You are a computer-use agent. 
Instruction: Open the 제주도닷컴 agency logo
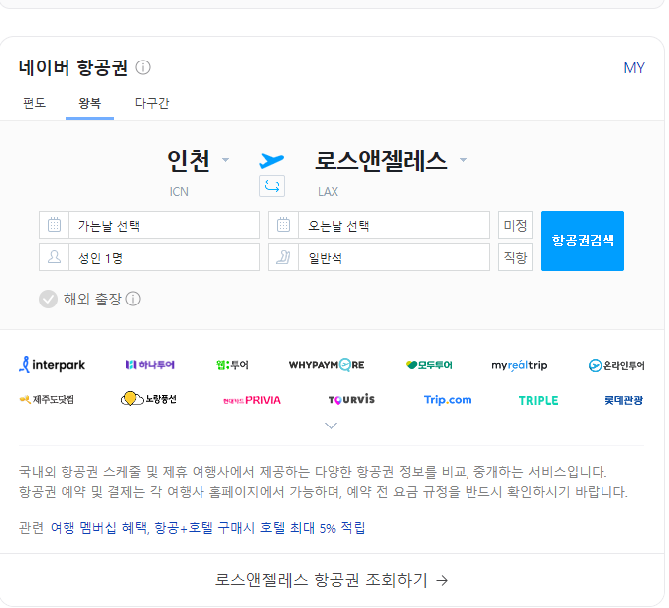(47, 400)
